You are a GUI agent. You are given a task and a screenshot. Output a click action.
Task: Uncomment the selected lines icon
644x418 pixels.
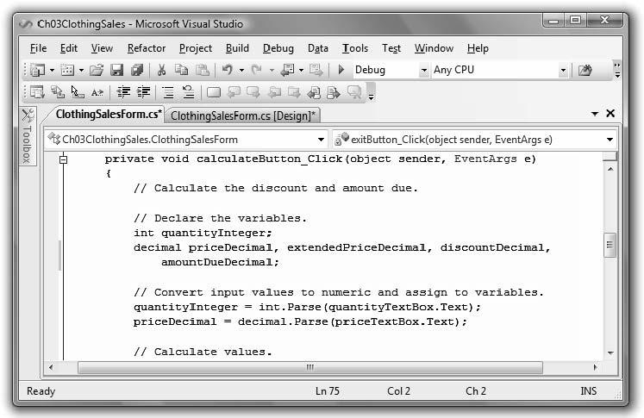click(x=188, y=92)
